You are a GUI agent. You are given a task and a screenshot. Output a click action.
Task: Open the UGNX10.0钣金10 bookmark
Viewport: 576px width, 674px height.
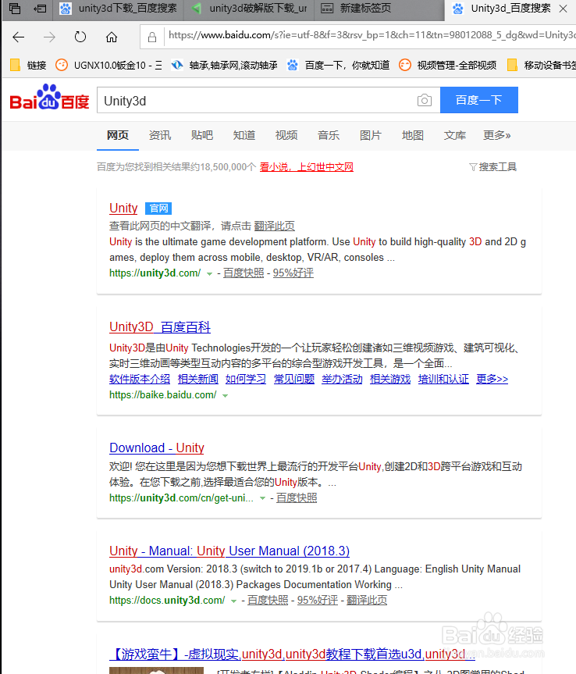pyautogui.click(x=109, y=66)
